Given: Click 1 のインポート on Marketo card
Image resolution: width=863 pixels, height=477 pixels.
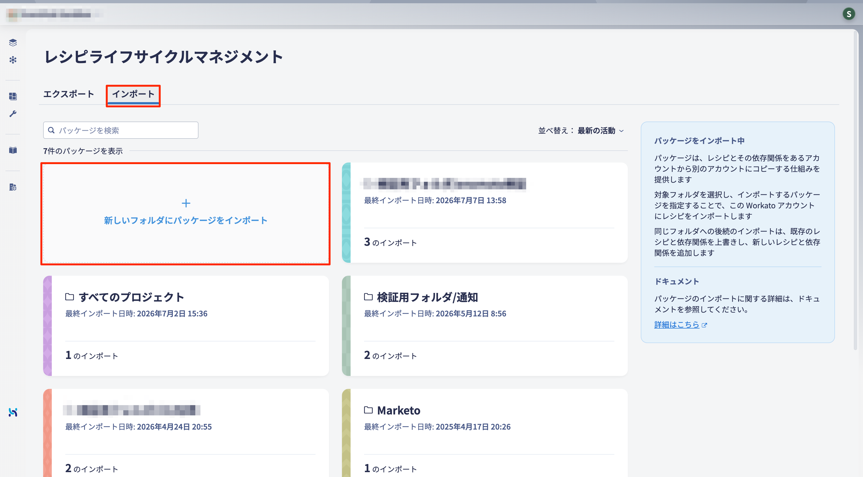Looking at the screenshot, I should tap(390, 468).
